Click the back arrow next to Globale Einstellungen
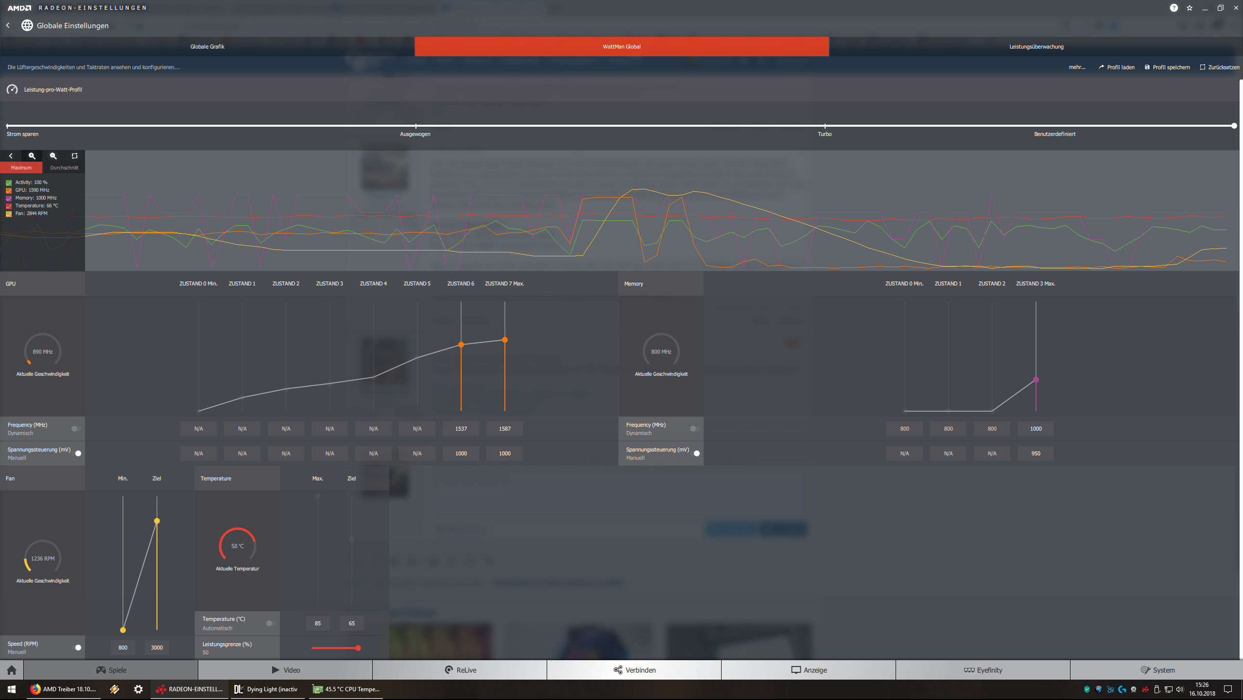The height and width of the screenshot is (700, 1243). tap(8, 25)
